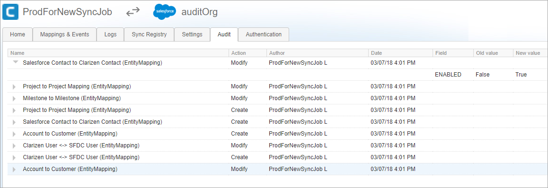The width and height of the screenshot is (548, 188).
Task: Expand the Milestone to Milestone row
Action: 14,98
